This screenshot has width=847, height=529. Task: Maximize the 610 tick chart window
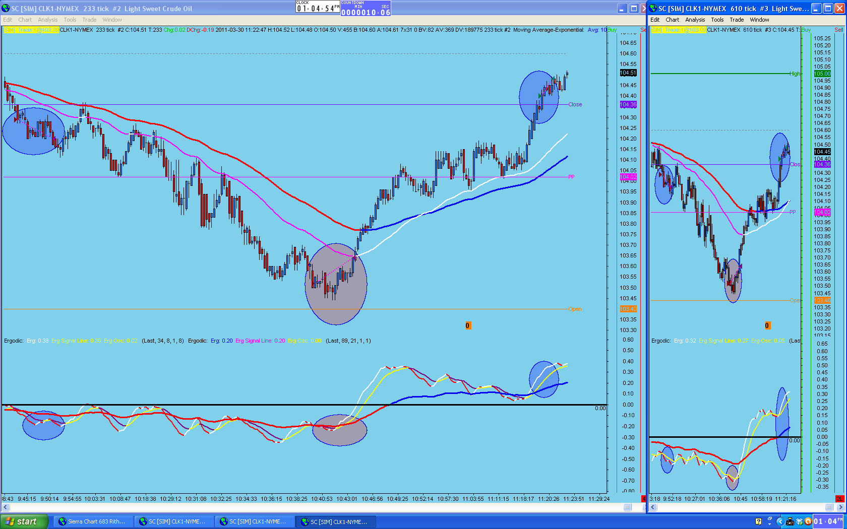point(828,9)
